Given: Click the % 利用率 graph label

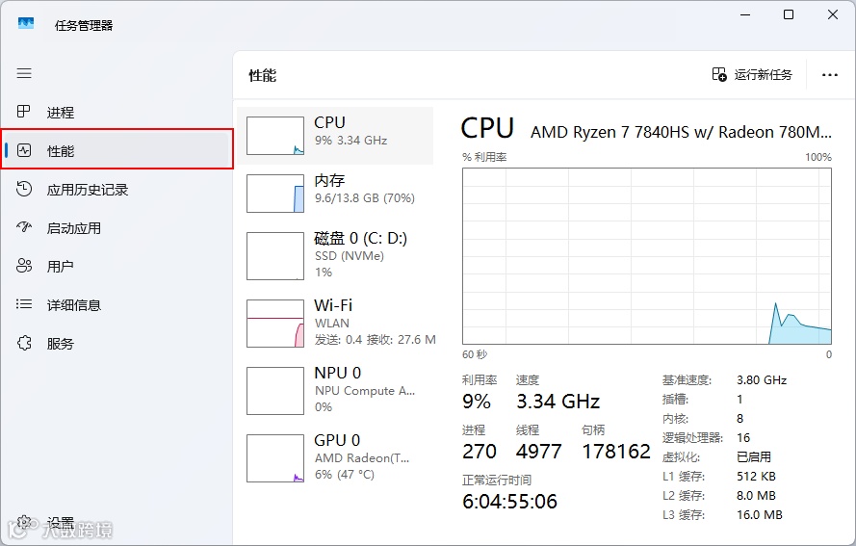Looking at the screenshot, I should [484, 157].
